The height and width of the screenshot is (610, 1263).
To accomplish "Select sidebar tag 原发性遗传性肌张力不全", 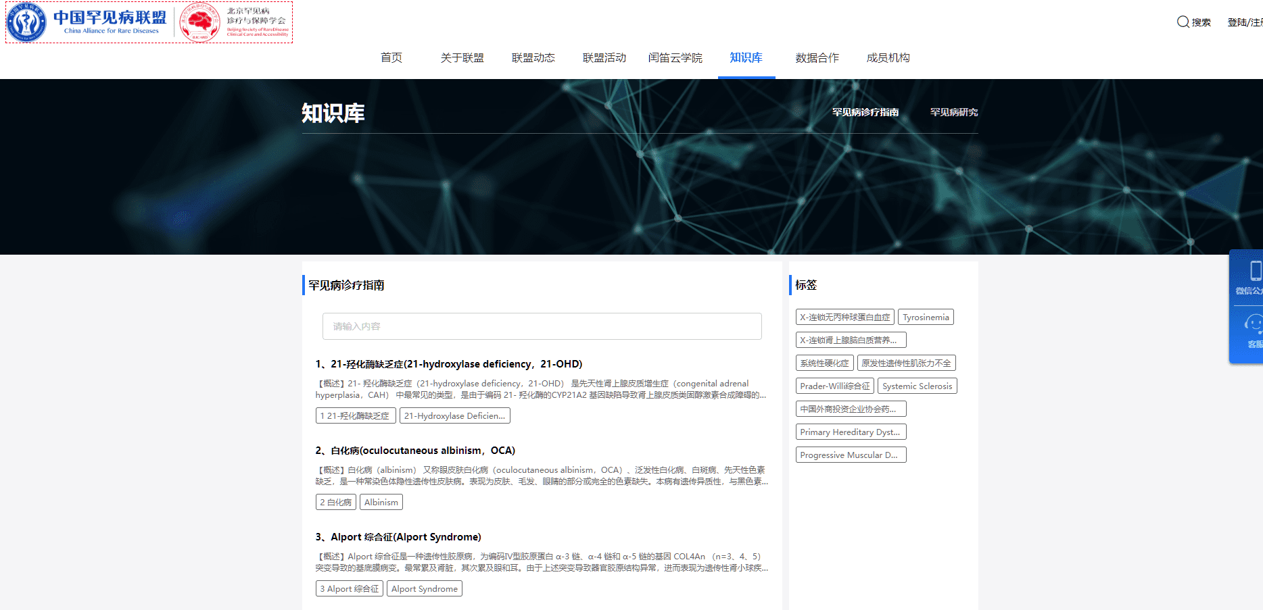I will pyautogui.click(x=906, y=363).
